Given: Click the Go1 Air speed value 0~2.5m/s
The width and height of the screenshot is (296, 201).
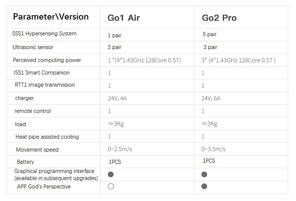Looking at the screenshot, I should coord(120,149).
